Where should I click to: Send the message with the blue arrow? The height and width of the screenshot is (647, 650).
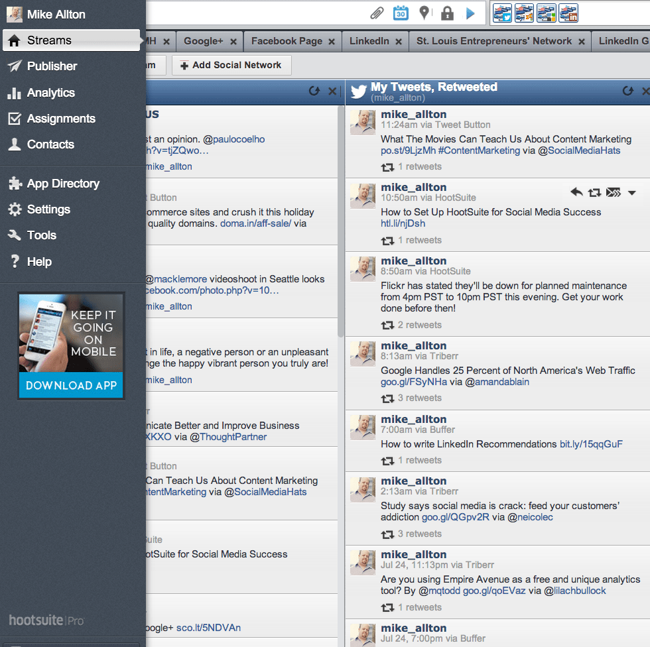tap(470, 13)
